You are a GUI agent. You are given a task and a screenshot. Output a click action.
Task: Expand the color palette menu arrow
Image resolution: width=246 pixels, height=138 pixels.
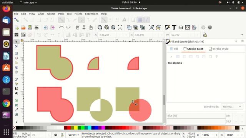[x=243, y=129]
